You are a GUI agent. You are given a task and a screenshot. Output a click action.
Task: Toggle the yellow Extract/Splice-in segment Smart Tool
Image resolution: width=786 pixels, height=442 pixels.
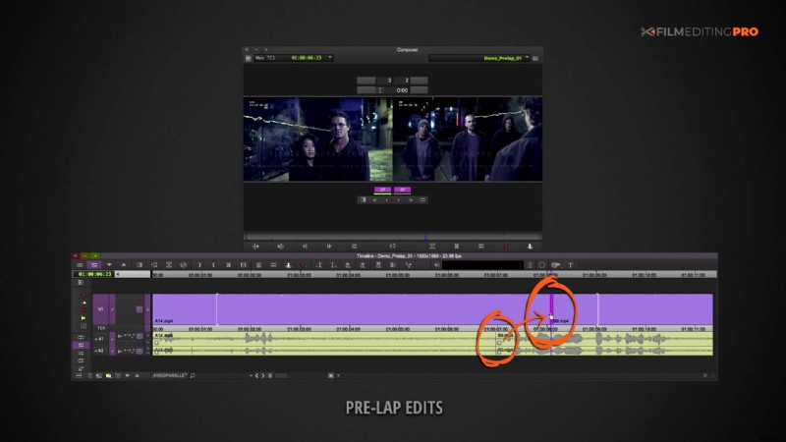(84, 303)
